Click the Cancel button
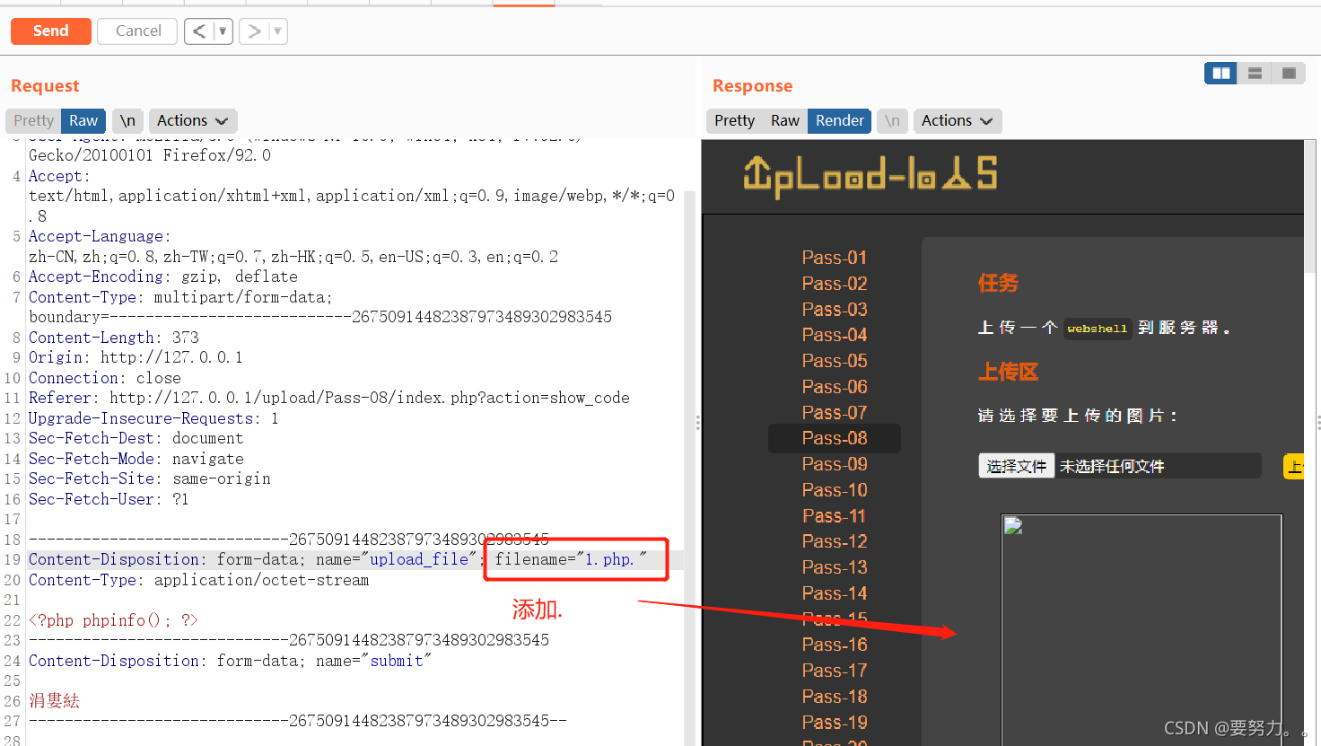The image size is (1321, 746). pos(138,31)
